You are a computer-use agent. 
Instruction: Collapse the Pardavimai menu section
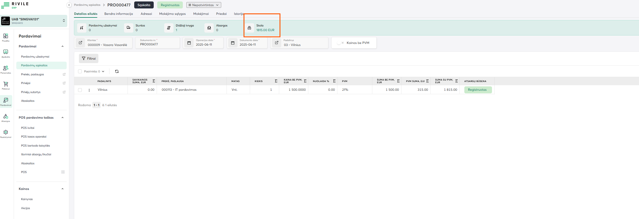(x=63, y=47)
